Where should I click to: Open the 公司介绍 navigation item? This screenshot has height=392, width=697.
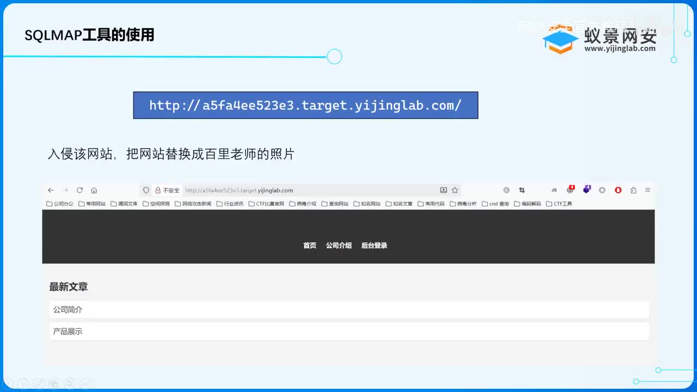[339, 246]
